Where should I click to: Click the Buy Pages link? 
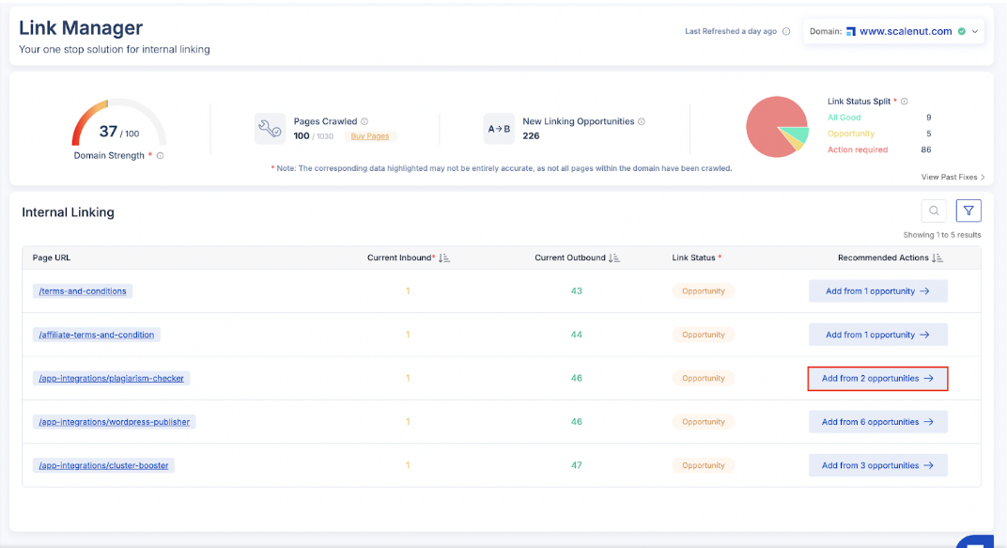click(x=370, y=136)
